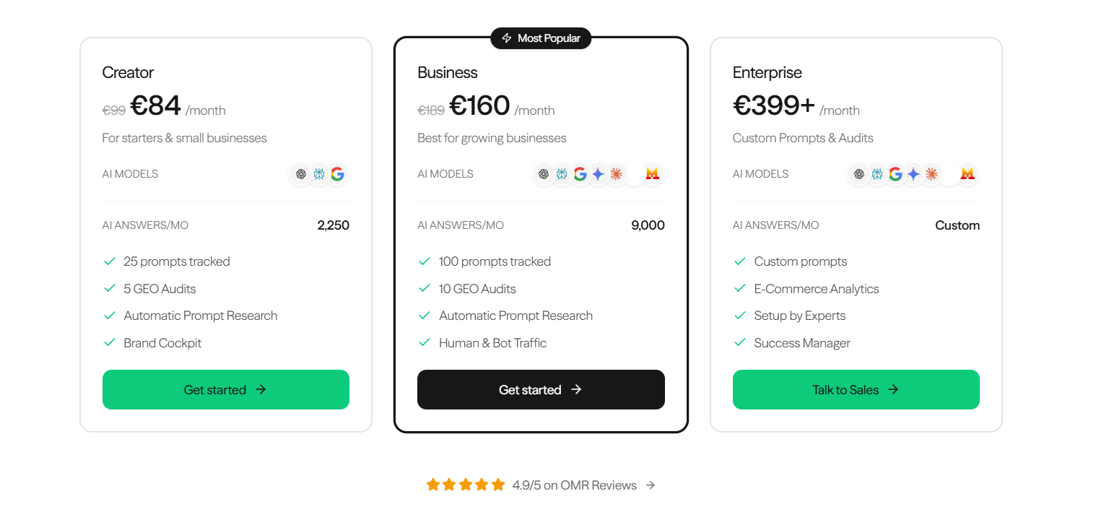The width and height of the screenshot is (1109, 525).
Task: Open the 4.9/5 on OMR Reviews link
Action: click(575, 485)
